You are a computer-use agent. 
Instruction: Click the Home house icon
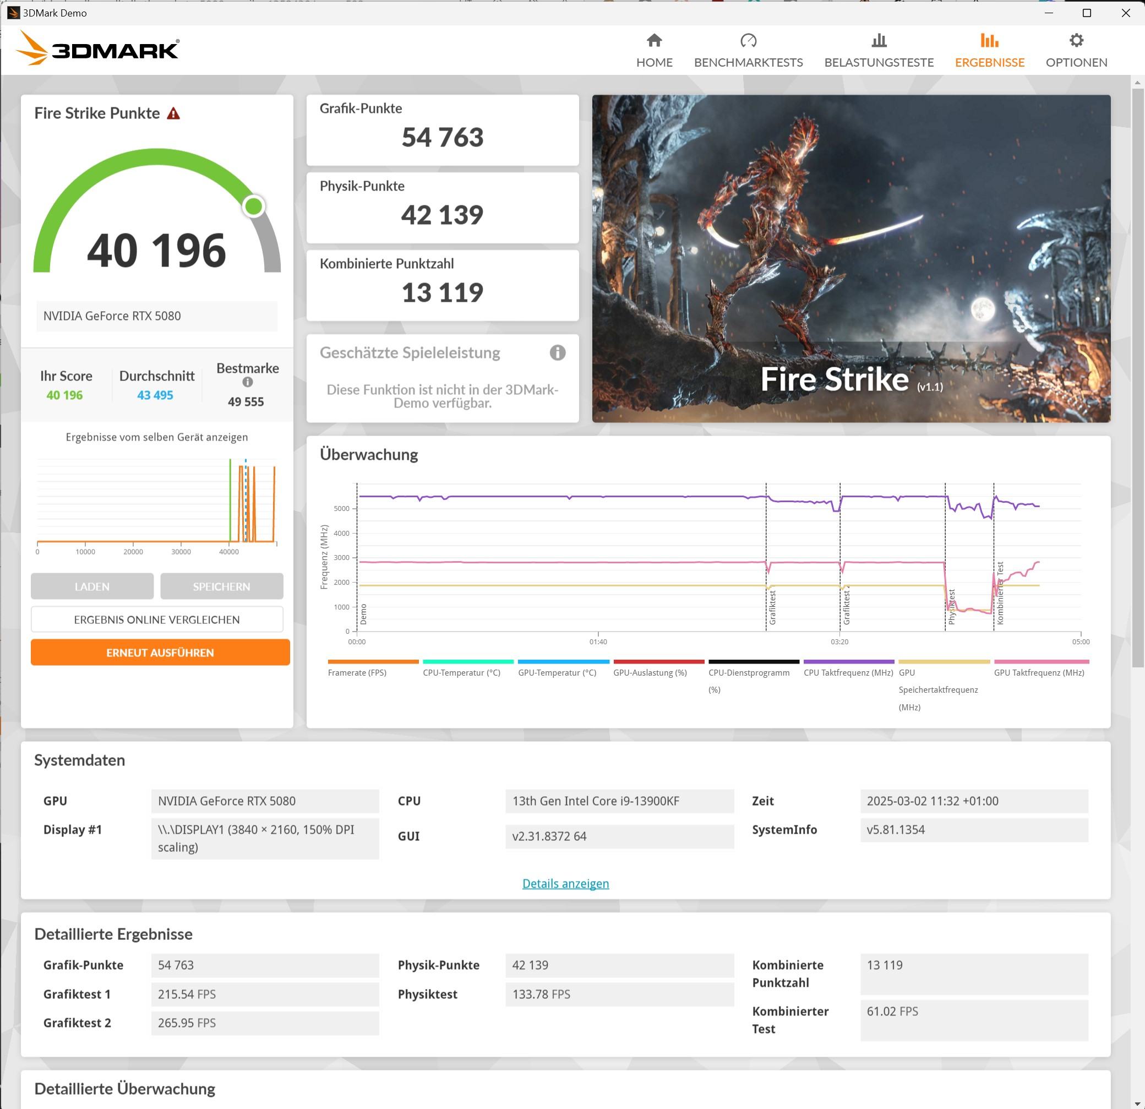(x=655, y=41)
